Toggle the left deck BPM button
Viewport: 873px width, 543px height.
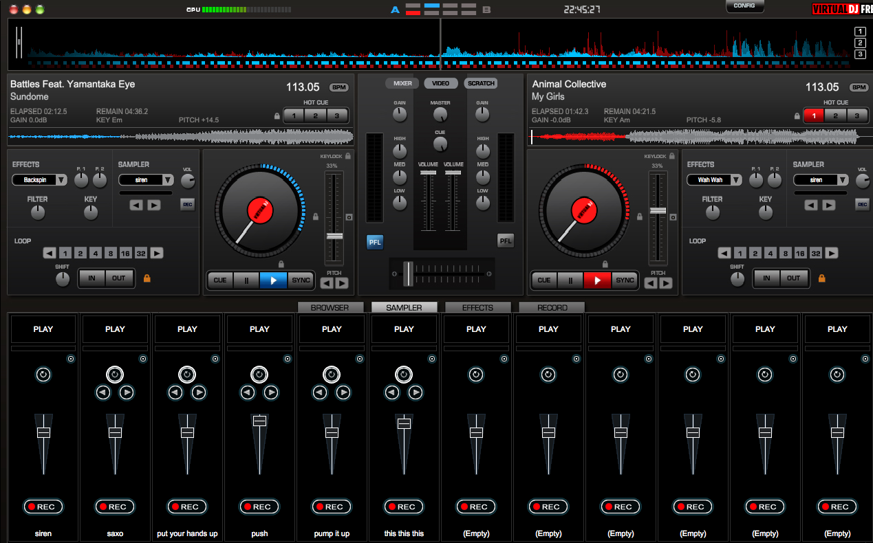[x=338, y=87]
